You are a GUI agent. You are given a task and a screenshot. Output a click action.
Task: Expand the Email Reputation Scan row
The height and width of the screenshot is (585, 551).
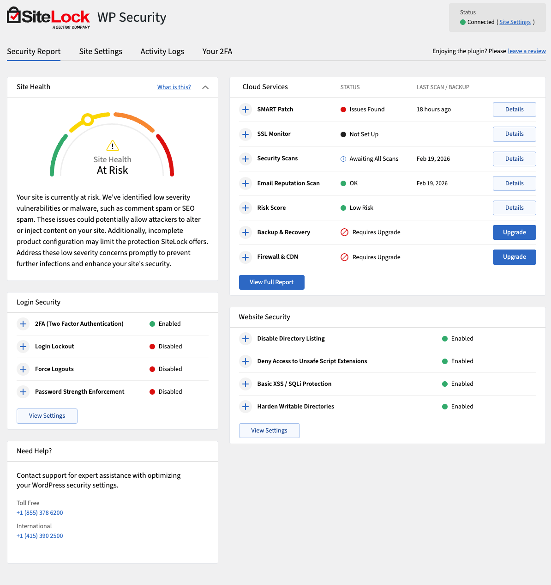pyautogui.click(x=246, y=183)
